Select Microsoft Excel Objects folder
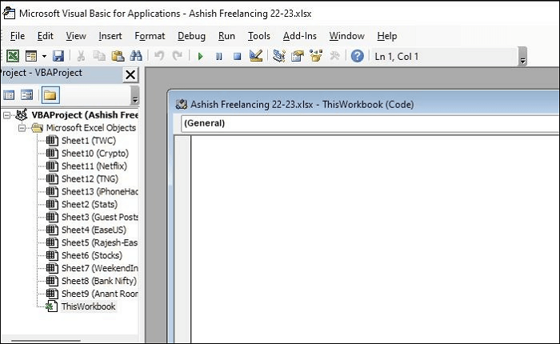This screenshot has height=344, width=560. pyautogui.click(x=91, y=128)
